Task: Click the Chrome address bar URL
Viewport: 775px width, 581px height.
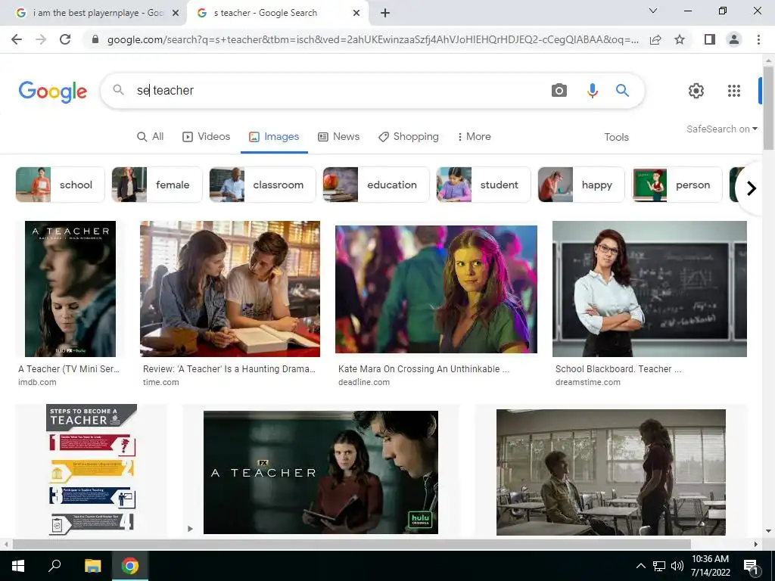Action: [x=372, y=39]
